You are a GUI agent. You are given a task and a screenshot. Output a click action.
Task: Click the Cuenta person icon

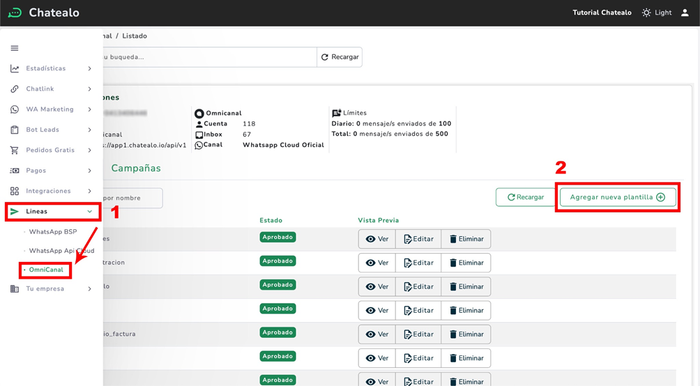(x=199, y=124)
